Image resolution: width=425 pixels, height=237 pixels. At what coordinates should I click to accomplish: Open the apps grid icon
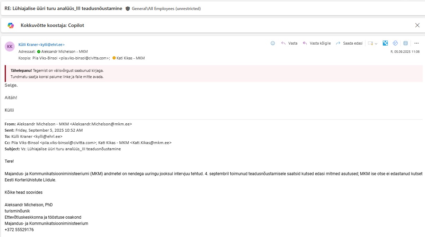pyautogui.click(x=406, y=43)
